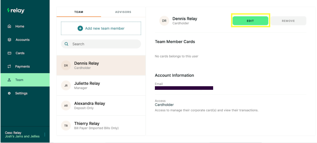The width and height of the screenshot is (317, 143).
Task: Click the Relay logo
Action: tap(16, 11)
